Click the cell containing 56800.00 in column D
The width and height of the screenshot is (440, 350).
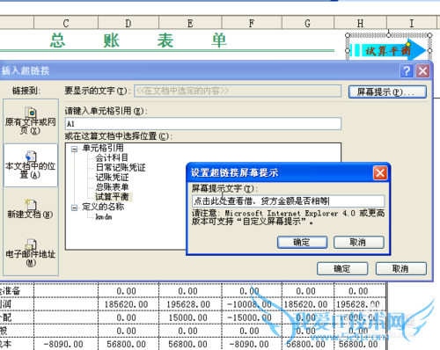[x=128, y=344]
